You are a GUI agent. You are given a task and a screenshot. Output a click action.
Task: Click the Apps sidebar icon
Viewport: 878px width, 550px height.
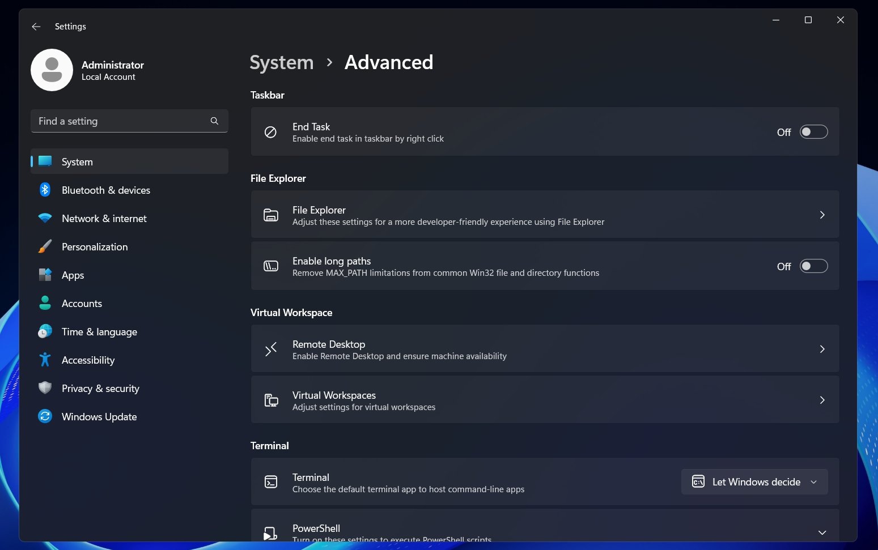pyautogui.click(x=45, y=275)
